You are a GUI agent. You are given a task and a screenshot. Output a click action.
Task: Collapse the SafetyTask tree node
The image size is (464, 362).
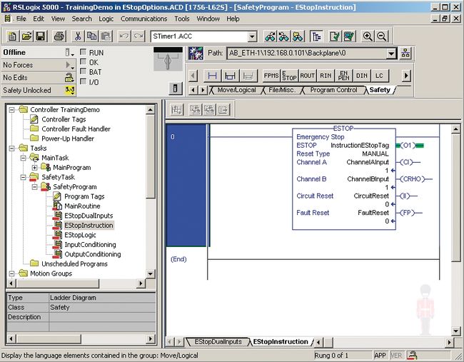[x=23, y=177]
